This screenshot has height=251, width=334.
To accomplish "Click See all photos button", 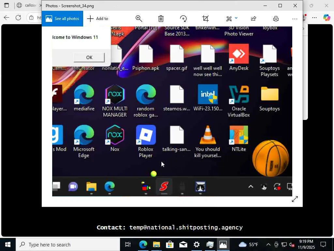I will [x=62, y=19].
